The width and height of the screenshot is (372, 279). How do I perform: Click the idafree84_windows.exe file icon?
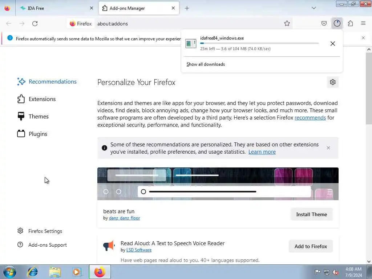tap(191, 44)
